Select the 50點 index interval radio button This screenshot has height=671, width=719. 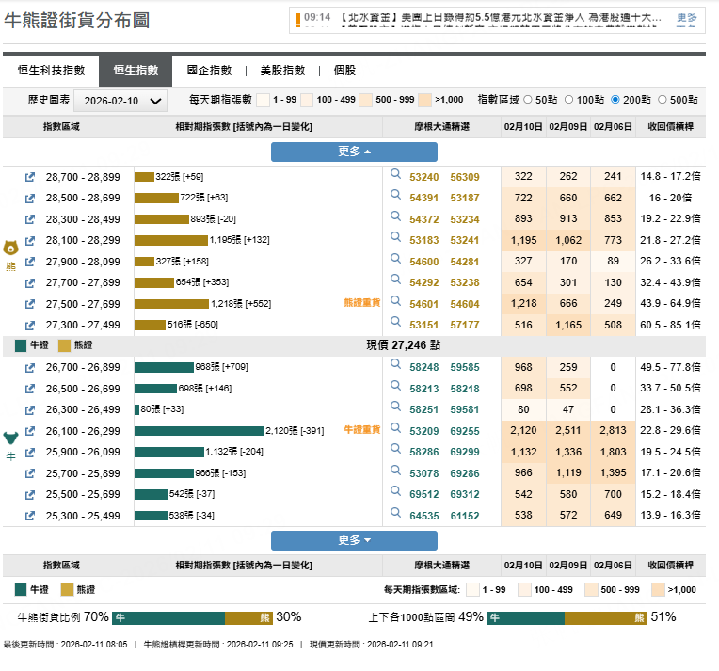click(527, 100)
